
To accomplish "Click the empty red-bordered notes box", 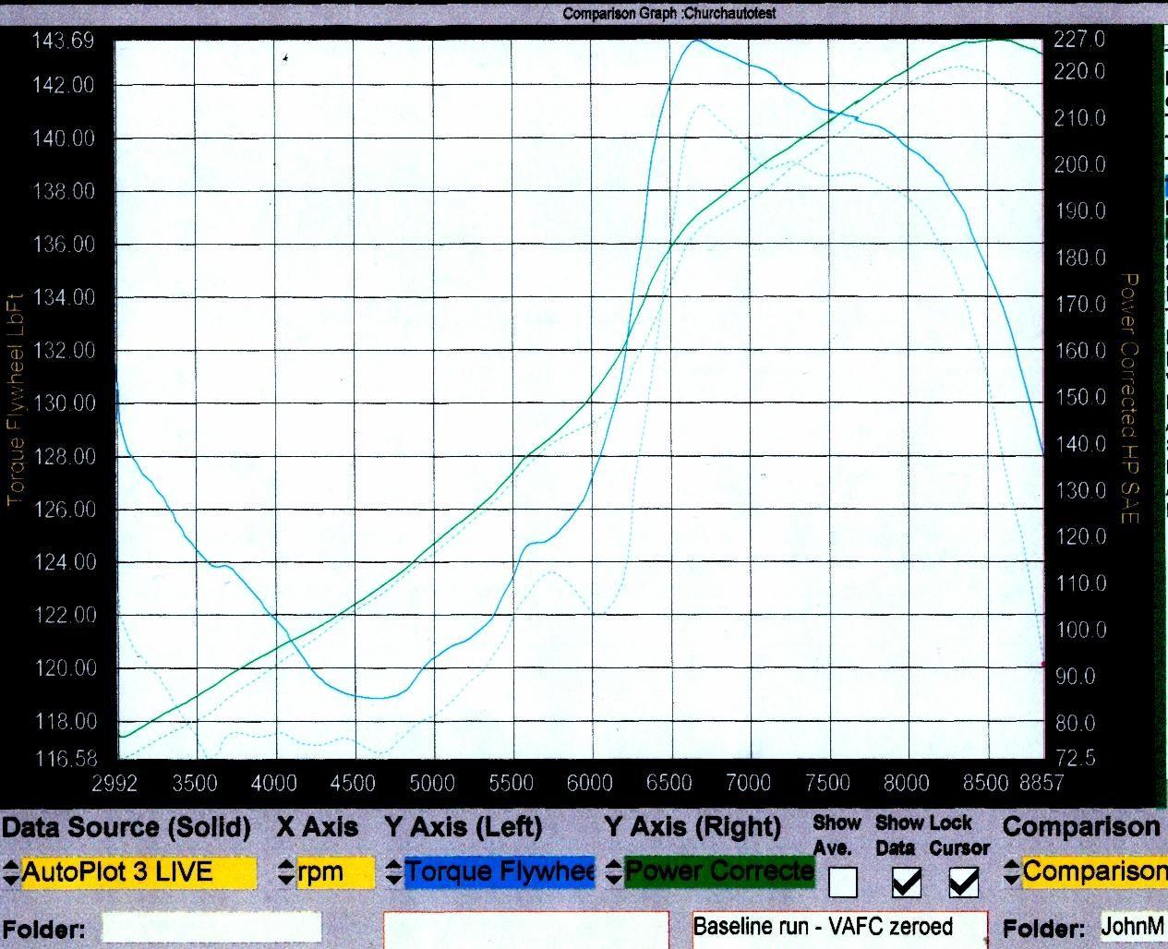I will (525, 931).
